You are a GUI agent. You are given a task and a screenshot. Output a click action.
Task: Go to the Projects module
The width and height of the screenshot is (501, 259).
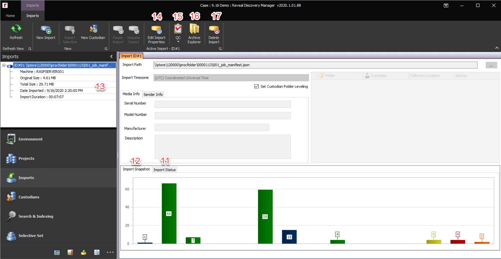click(x=58, y=158)
